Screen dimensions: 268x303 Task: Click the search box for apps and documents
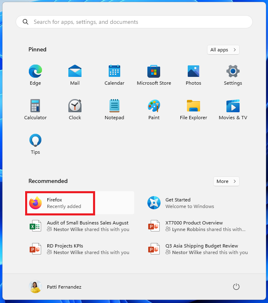point(134,22)
